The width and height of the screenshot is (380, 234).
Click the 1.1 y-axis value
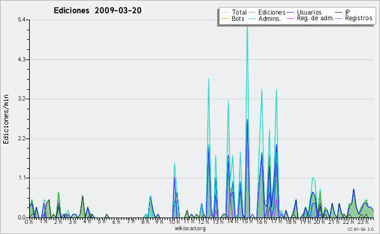click(x=22, y=178)
